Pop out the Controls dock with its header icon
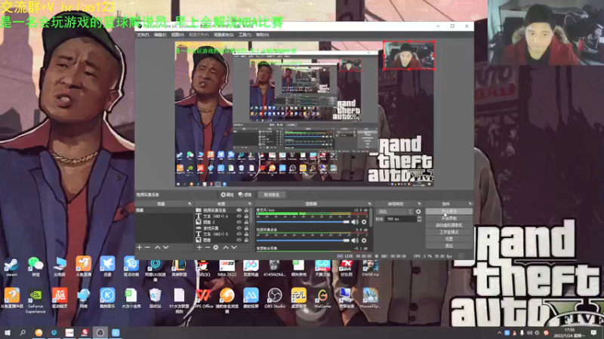Viewport: 604px width, 339px height. click(x=470, y=203)
